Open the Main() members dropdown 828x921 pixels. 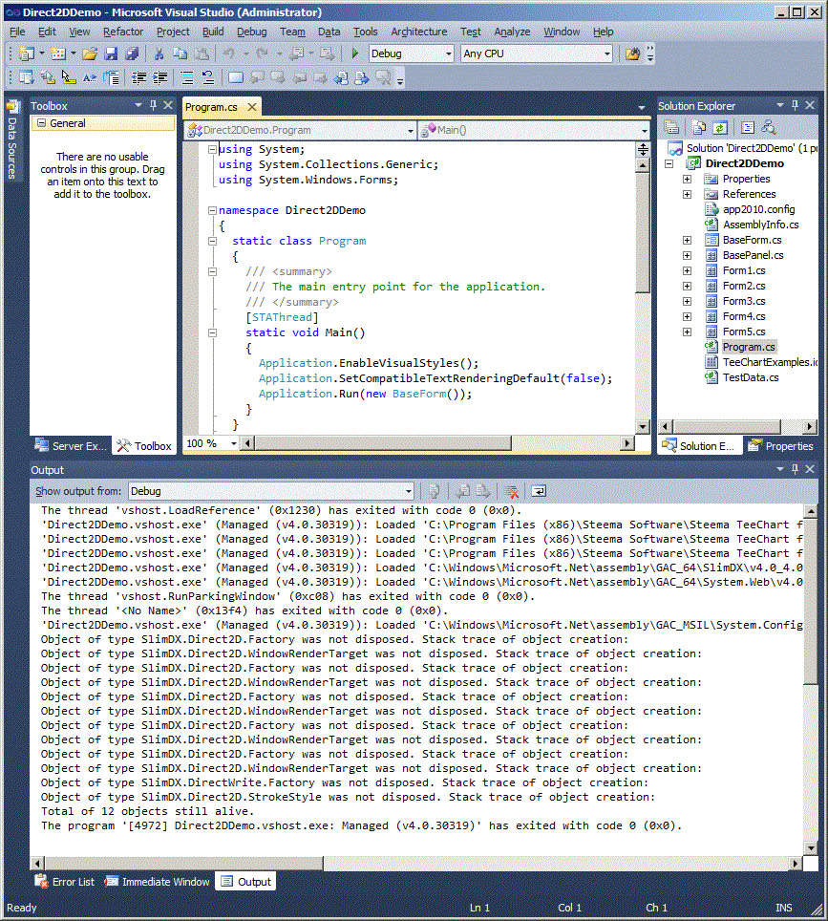[x=534, y=130]
